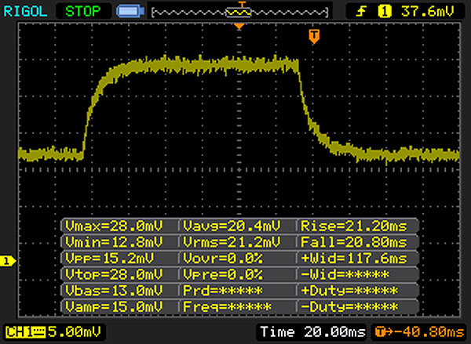The width and height of the screenshot is (471, 344).
Task: Click the -40.80ms trigger offset readout
Action: pyautogui.click(x=420, y=332)
